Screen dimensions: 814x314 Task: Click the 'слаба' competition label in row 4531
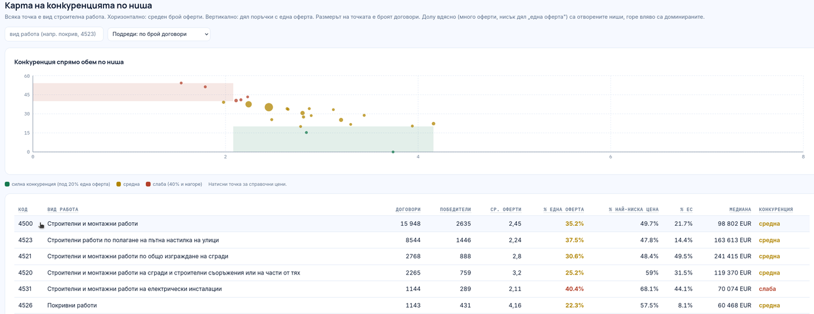767,289
